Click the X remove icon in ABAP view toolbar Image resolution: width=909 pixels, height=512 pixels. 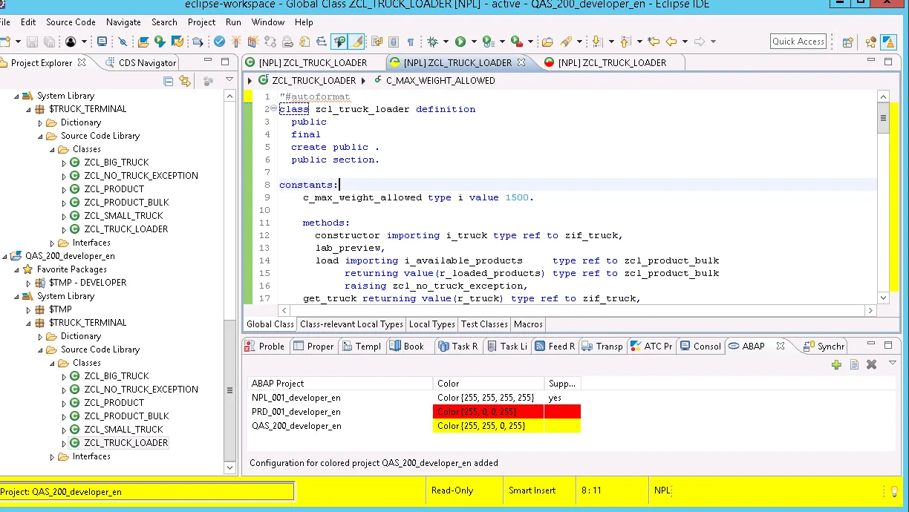[872, 364]
